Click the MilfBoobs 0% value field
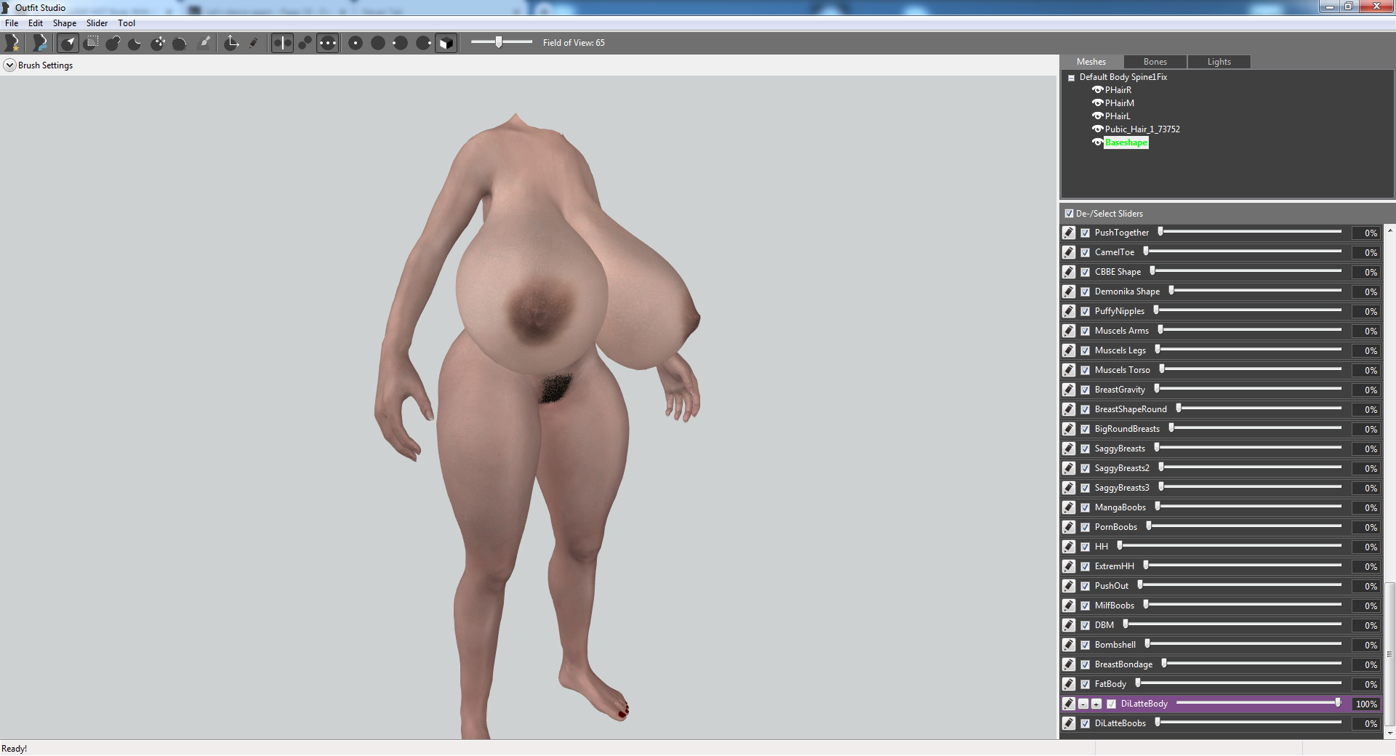The width and height of the screenshot is (1396, 756). [1366, 606]
